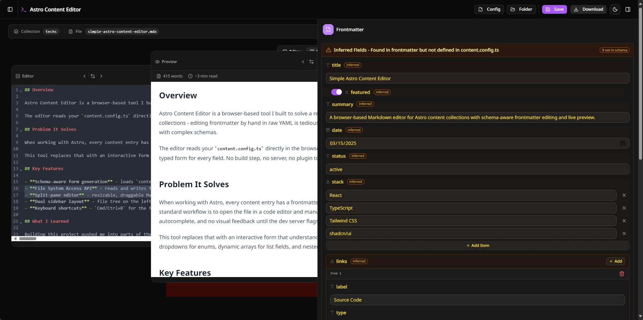643x320 pixels.
Task: Disable the featured toggle switch
Action: point(336,92)
